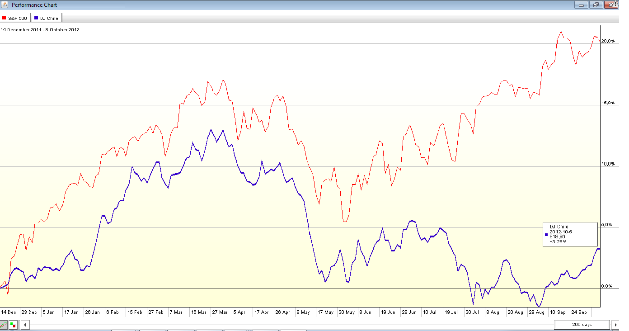Click the '17 May' date label
Screen dimensions: 629x331
click(326, 312)
